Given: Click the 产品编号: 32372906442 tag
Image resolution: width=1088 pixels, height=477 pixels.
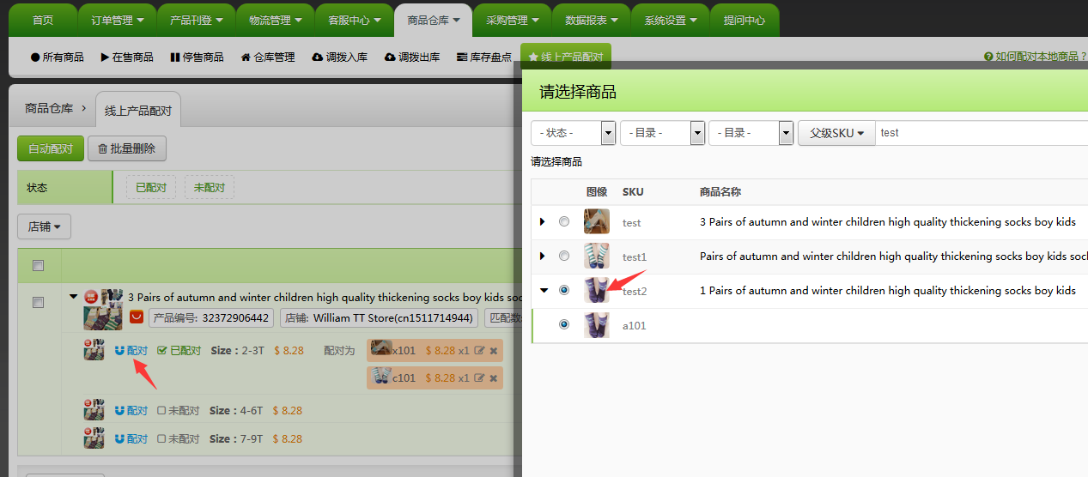Looking at the screenshot, I should [211, 317].
